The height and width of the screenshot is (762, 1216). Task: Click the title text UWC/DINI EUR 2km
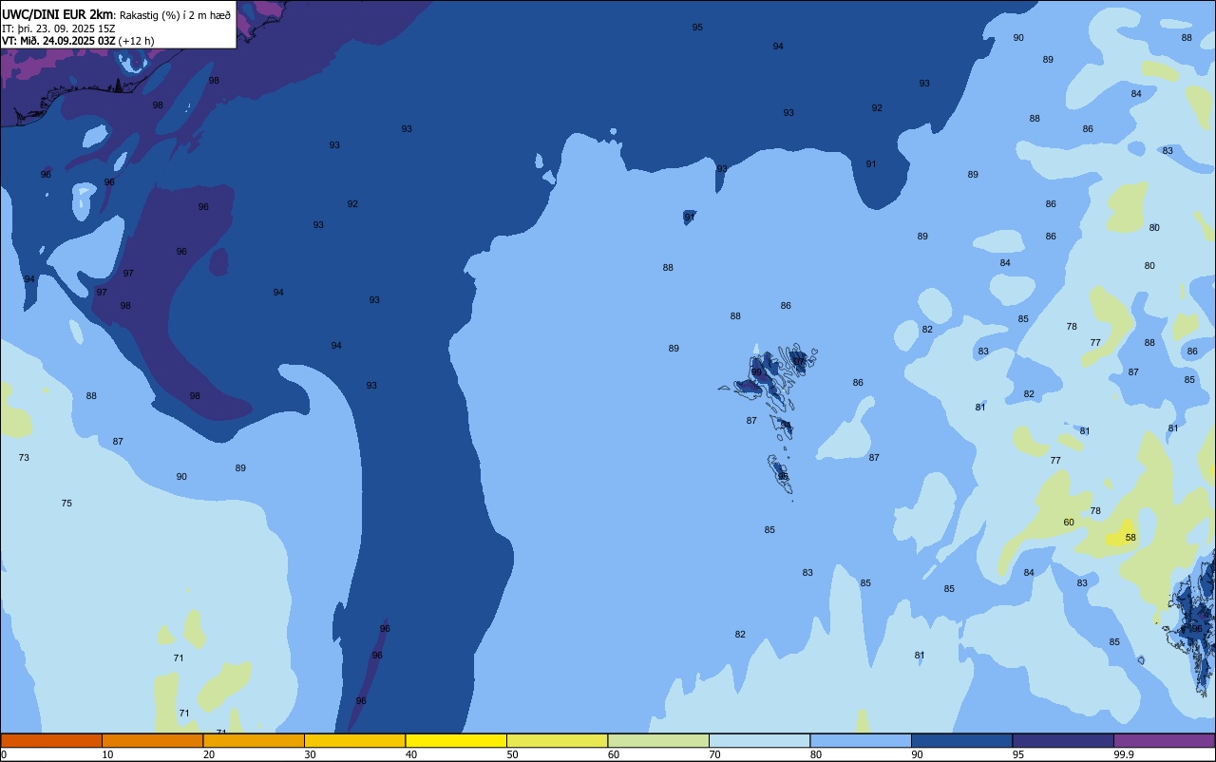click(58, 14)
